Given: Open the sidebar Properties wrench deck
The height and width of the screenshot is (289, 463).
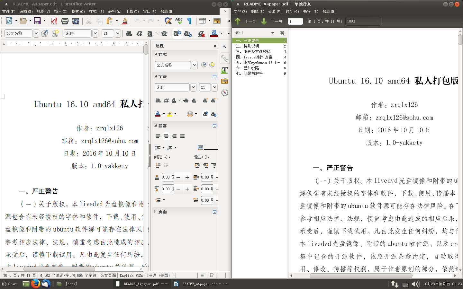Looking at the screenshot, I should pyautogui.click(x=224, y=58).
